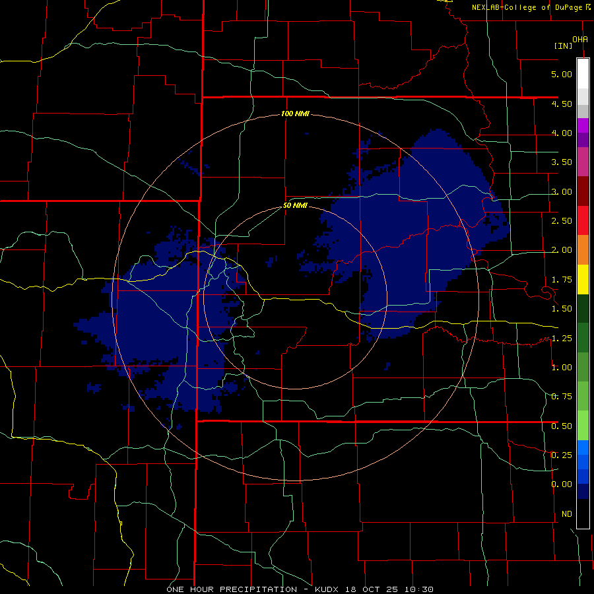
Task: Pick the darkest green legend swatch
Action: coord(583,308)
